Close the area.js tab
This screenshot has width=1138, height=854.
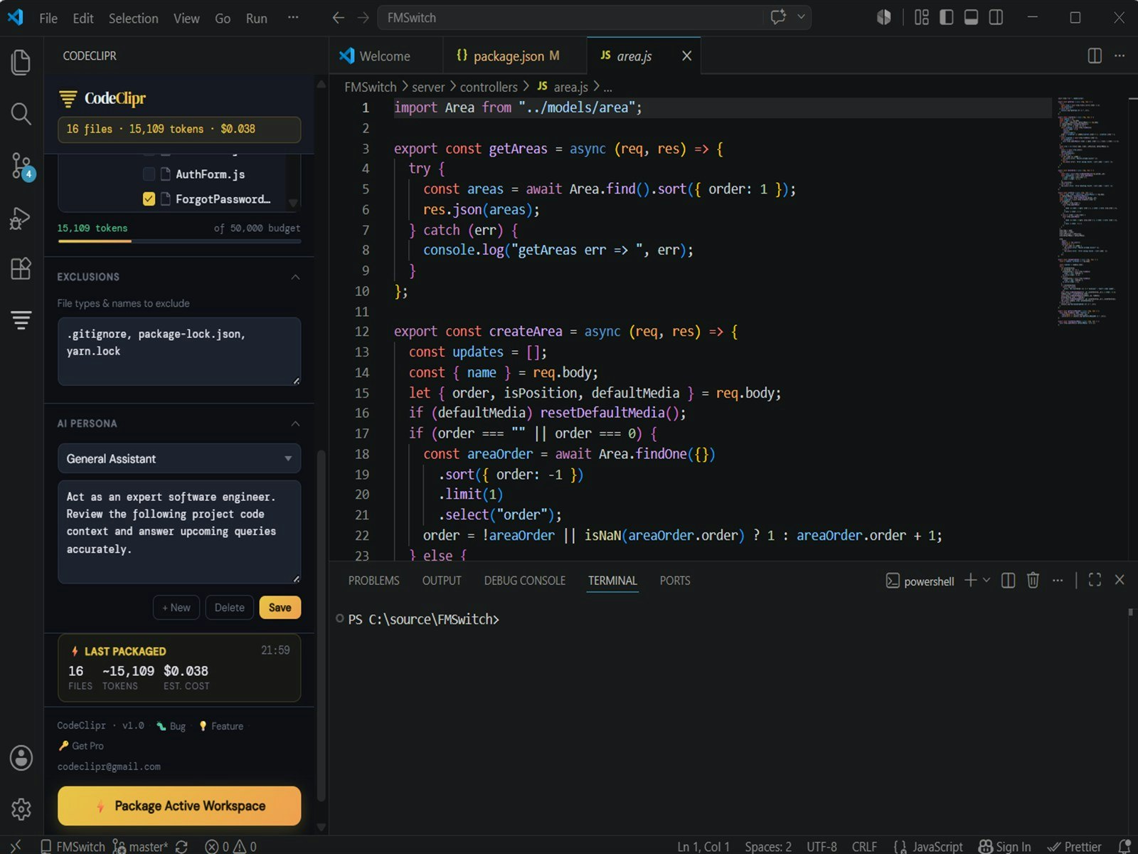click(686, 56)
